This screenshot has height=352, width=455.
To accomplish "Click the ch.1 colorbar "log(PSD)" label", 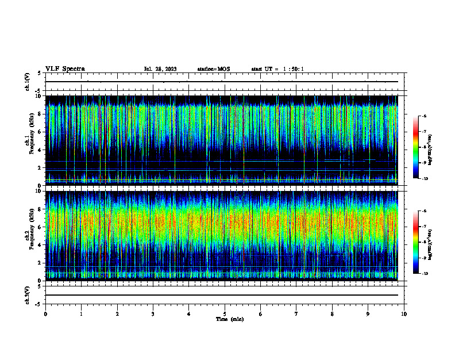I will click(430, 150).
